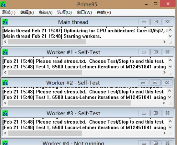
Task: Open the 窗口(W) menu
Action: (x=84, y=13)
